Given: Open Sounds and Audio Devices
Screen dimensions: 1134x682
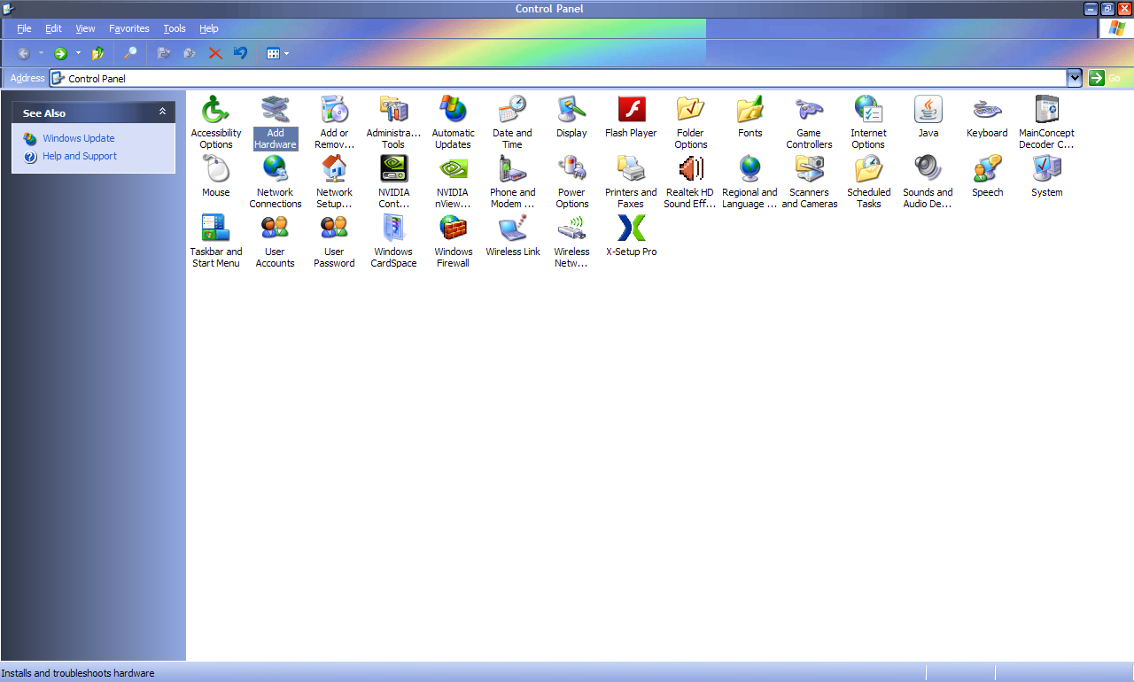Looking at the screenshot, I should (x=928, y=182).
